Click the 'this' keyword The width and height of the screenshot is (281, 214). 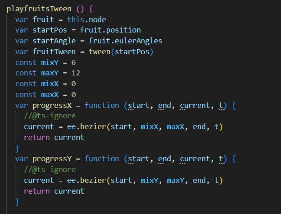tap(76, 19)
